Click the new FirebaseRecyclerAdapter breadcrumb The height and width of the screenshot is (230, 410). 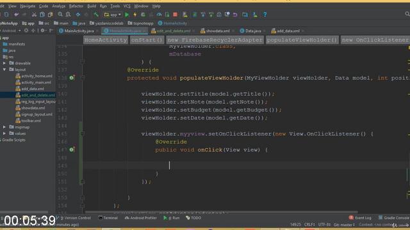[215, 40]
